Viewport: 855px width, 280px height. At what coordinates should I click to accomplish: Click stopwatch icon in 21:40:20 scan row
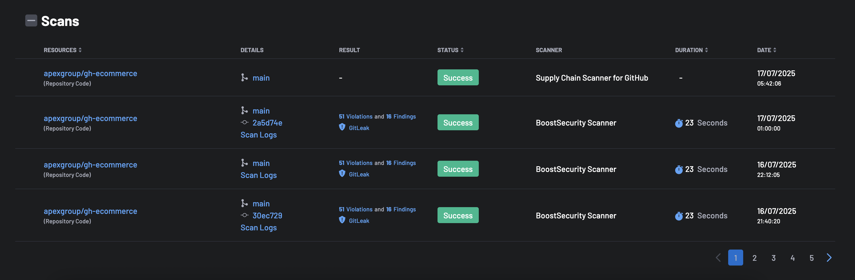[679, 216]
